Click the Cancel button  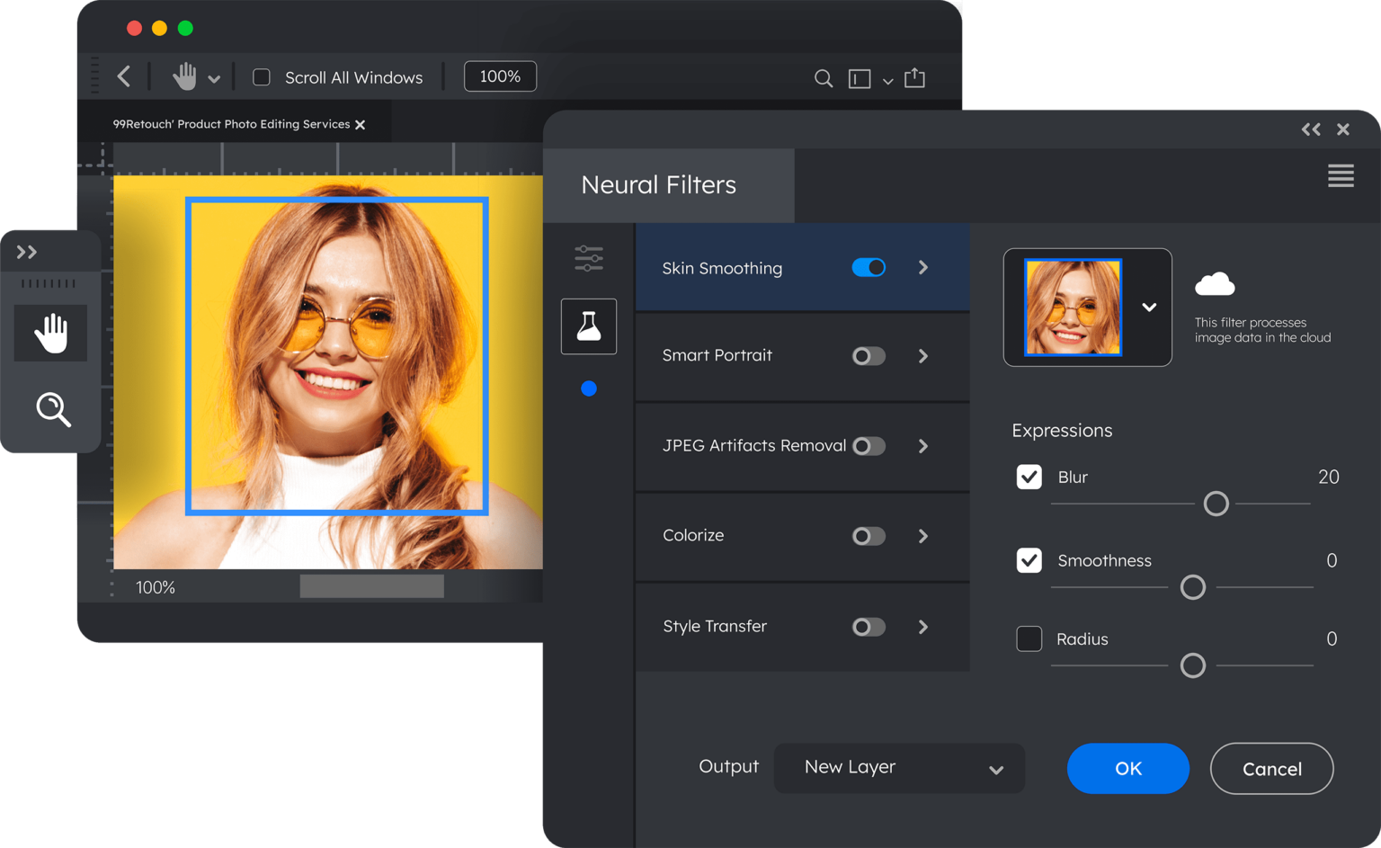[x=1271, y=769]
